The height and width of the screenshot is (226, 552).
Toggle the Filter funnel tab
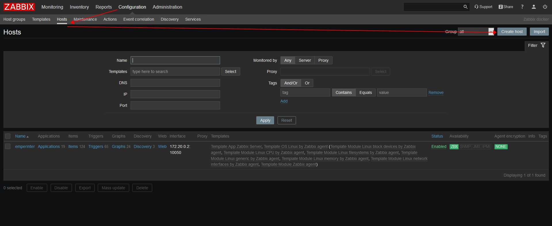pyautogui.click(x=536, y=45)
